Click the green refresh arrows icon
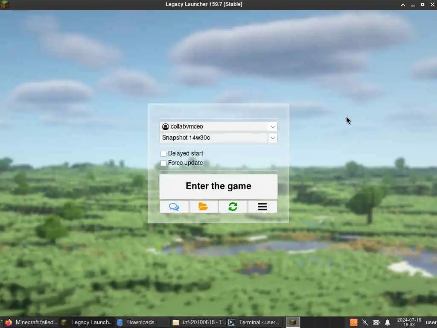437x328 pixels. [233, 207]
